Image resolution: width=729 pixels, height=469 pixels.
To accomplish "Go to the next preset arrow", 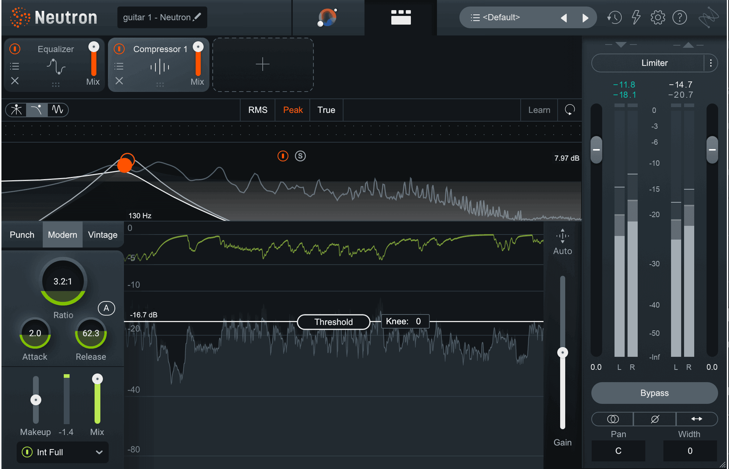I will tap(585, 18).
